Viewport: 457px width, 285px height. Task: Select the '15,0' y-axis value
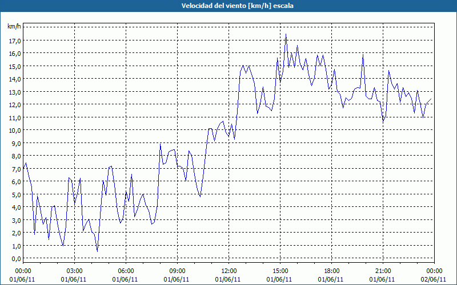tap(15, 66)
